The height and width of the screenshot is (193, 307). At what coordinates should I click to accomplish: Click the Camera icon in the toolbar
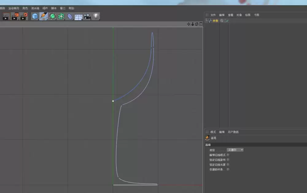click(x=87, y=17)
